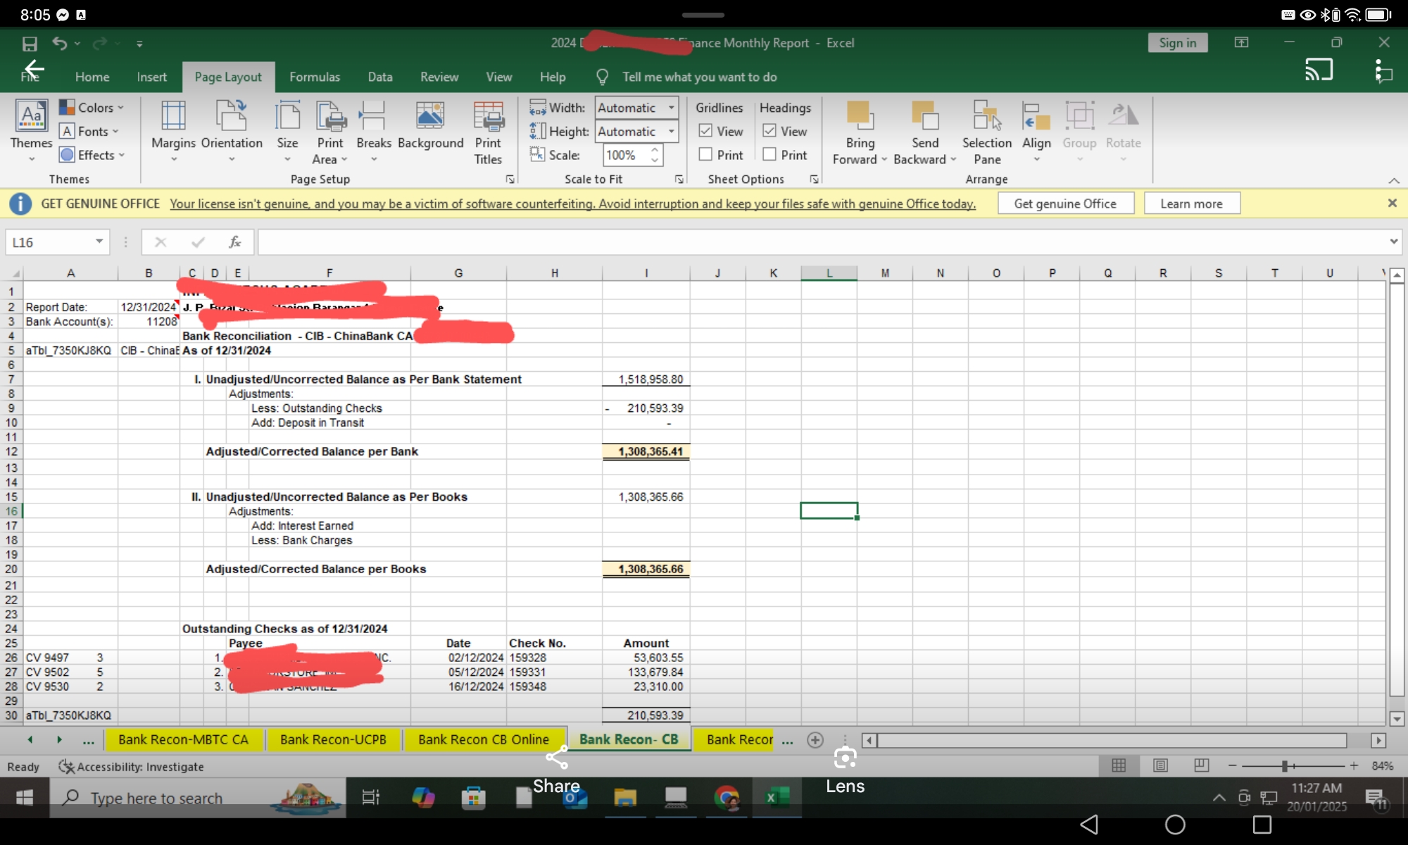The width and height of the screenshot is (1408, 845).
Task: Click the Themes gallery icon
Action: (x=32, y=116)
